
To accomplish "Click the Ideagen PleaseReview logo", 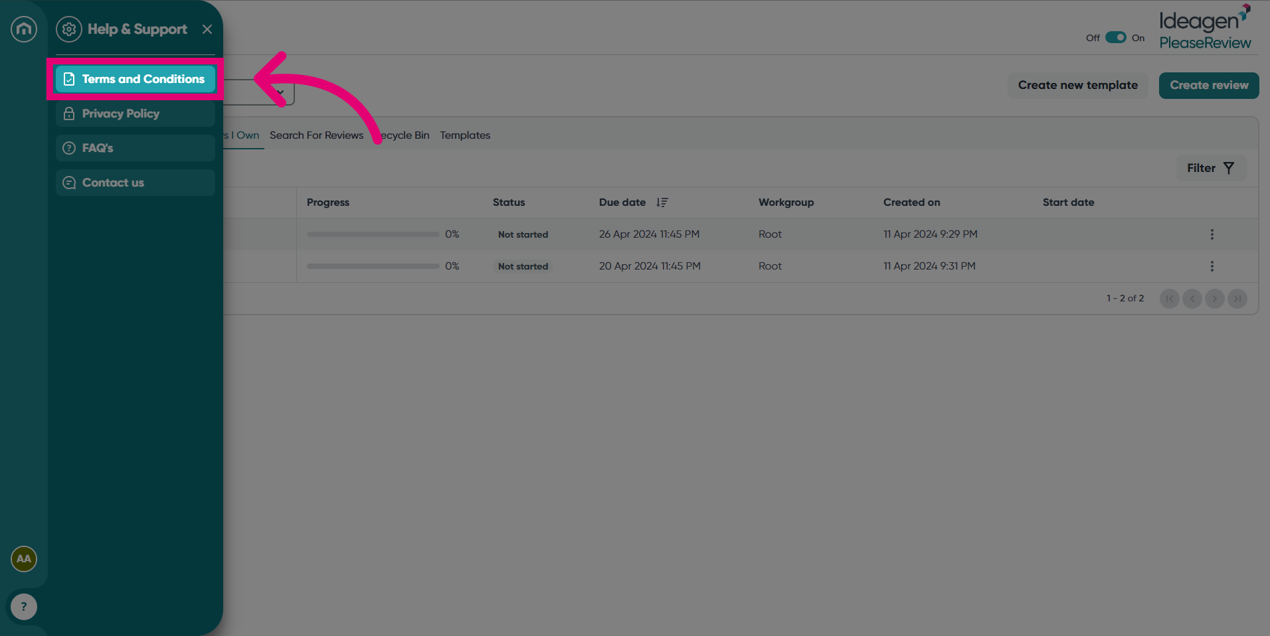I will (1205, 27).
